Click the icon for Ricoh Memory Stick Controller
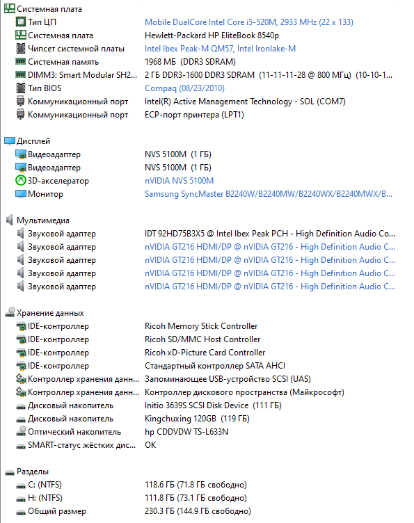414x523 pixels. pos(21,326)
